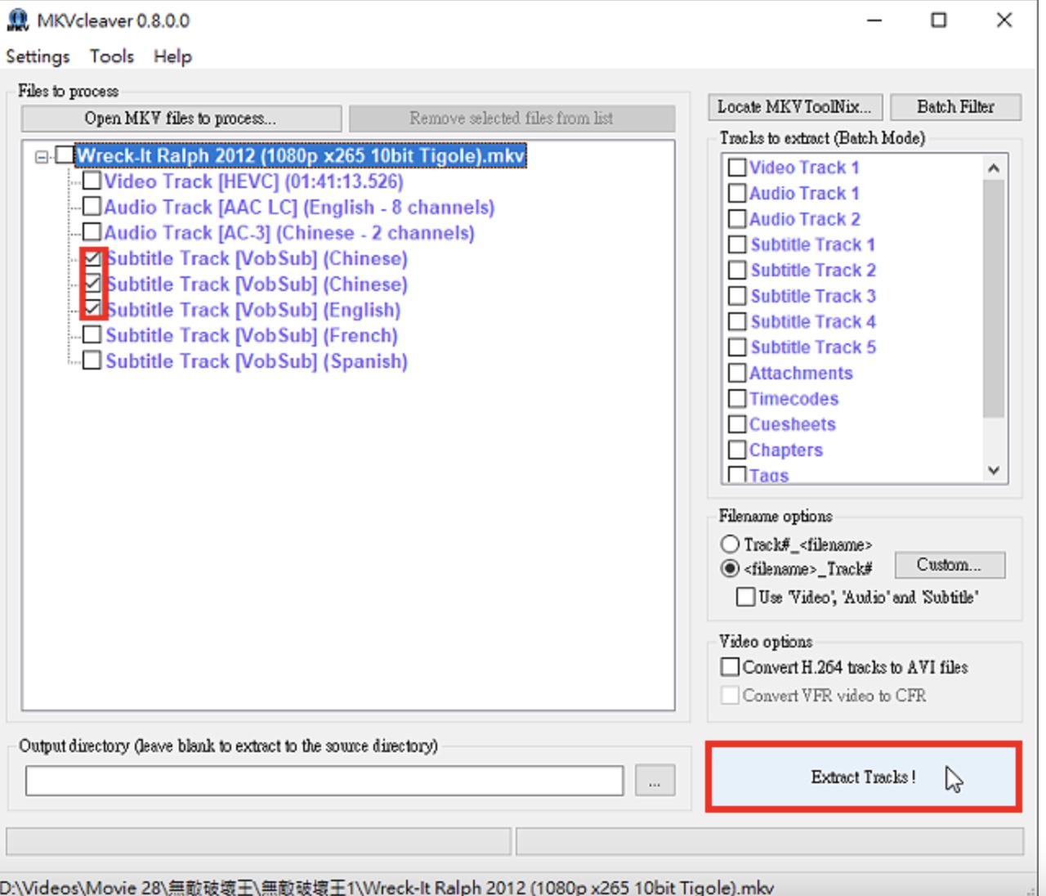The width and height of the screenshot is (1046, 896).
Task: Select Video Track [HEVC] (01:41:13.526) row
Action: (x=254, y=181)
